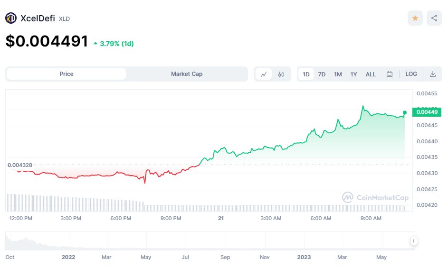The width and height of the screenshot is (448, 268).
Task: Click the 0.00435 y-axis label
Action: coord(427,157)
